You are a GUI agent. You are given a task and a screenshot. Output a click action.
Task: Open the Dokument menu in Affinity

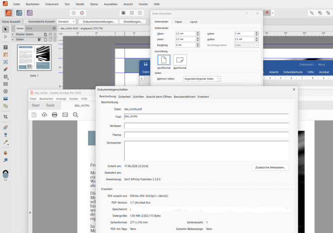coord(52,4)
